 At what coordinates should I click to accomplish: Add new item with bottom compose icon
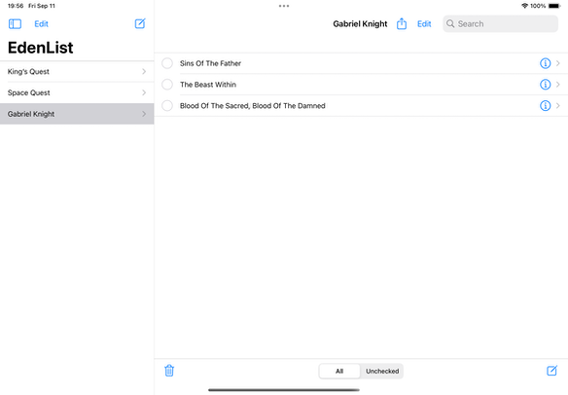tap(551, 371)
